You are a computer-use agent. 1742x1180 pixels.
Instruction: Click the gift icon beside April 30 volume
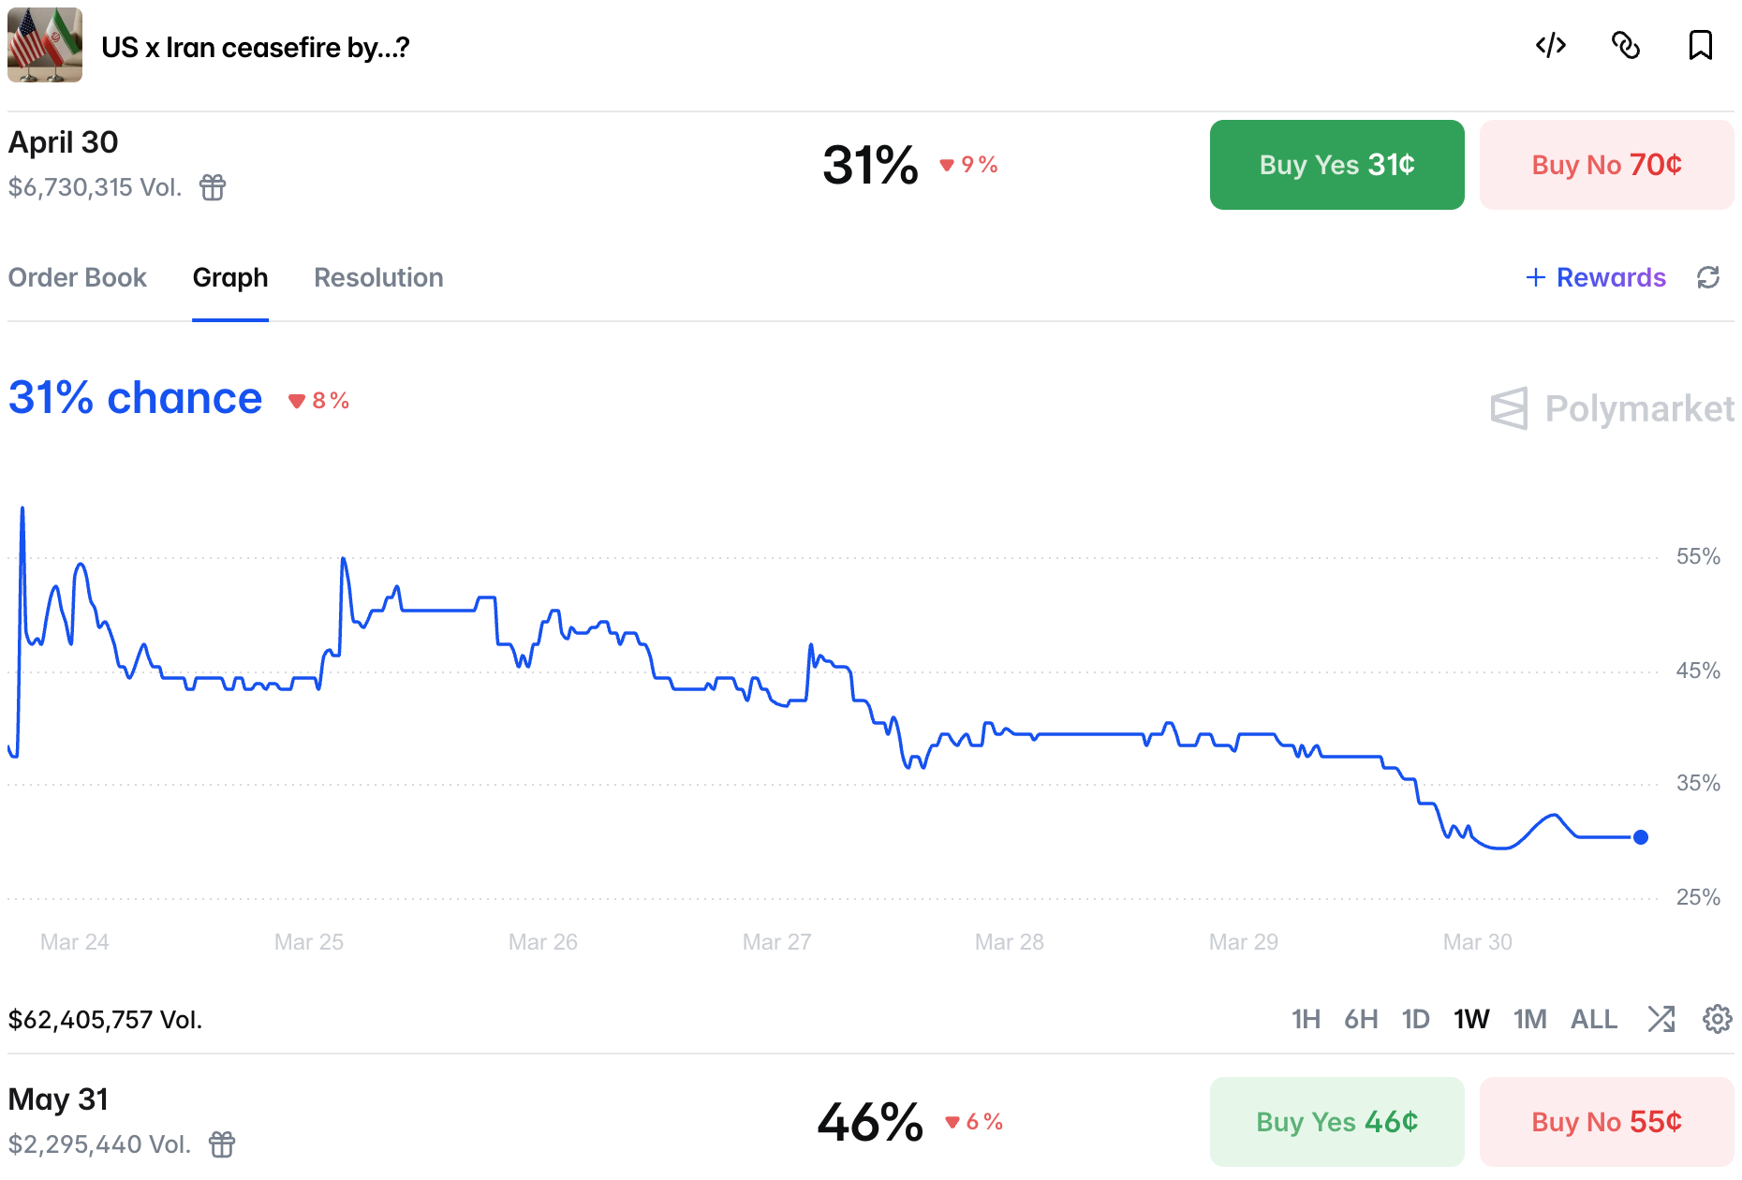[213, 187]
